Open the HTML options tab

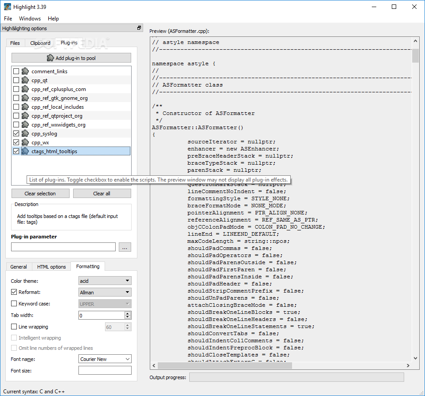coord(51,267)
